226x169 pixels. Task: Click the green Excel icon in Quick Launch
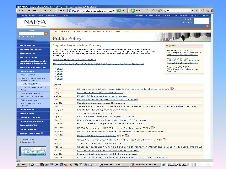81,165
